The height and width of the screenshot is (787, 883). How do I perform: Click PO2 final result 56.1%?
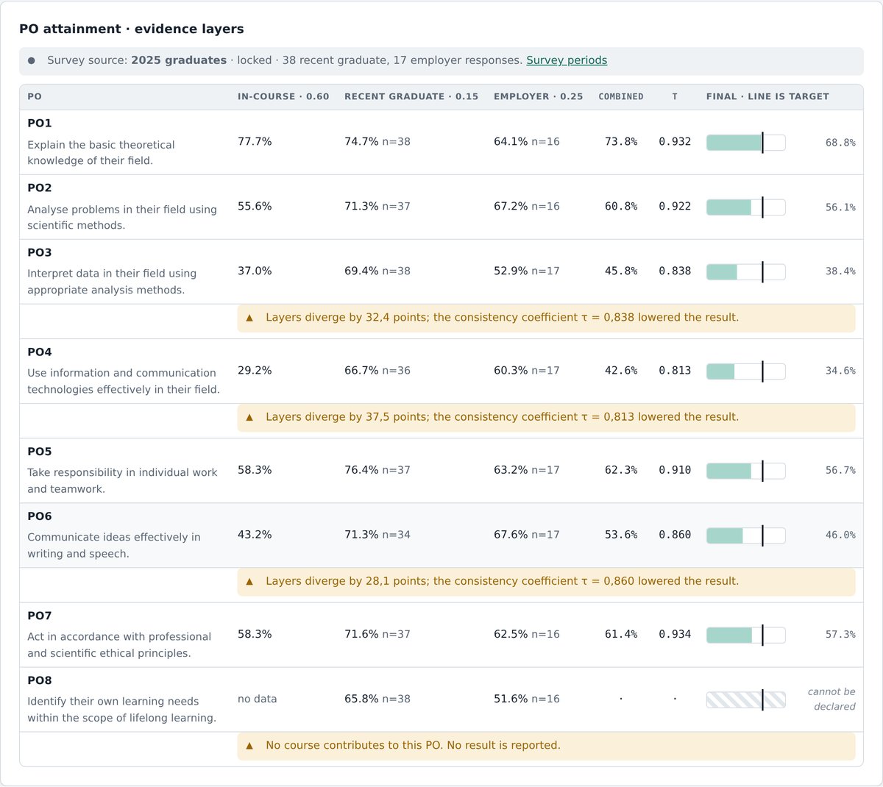[840, 207]
